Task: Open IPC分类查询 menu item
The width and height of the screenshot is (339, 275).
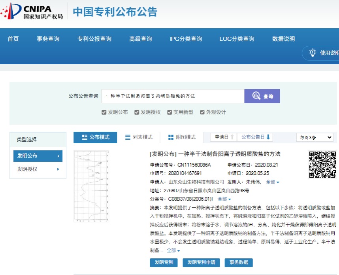Action: [186, 39]
